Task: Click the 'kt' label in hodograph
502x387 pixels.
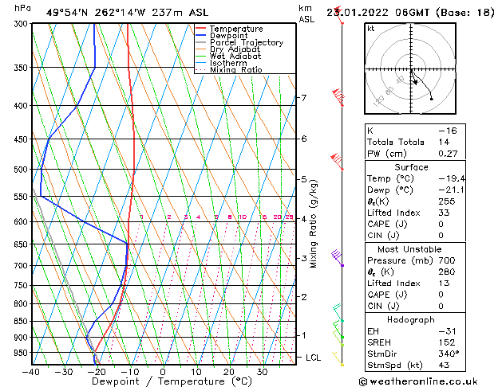Action: pyautogui.click(x=371, y=29)
